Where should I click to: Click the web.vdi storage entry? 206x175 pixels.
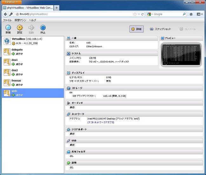click(115, 96)
